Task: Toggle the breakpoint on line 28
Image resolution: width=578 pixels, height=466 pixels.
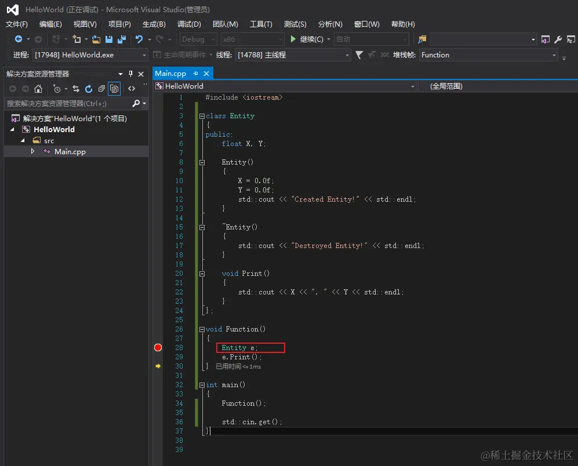Action: [158, 347]
